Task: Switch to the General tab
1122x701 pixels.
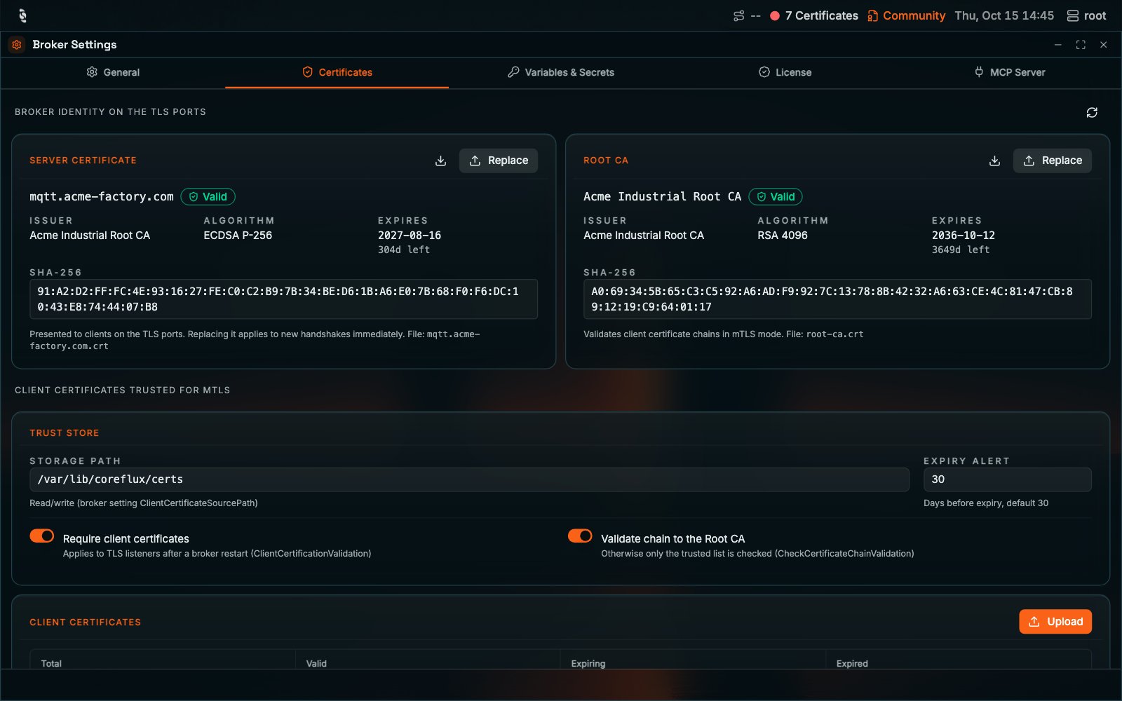Action: point(113,72)
